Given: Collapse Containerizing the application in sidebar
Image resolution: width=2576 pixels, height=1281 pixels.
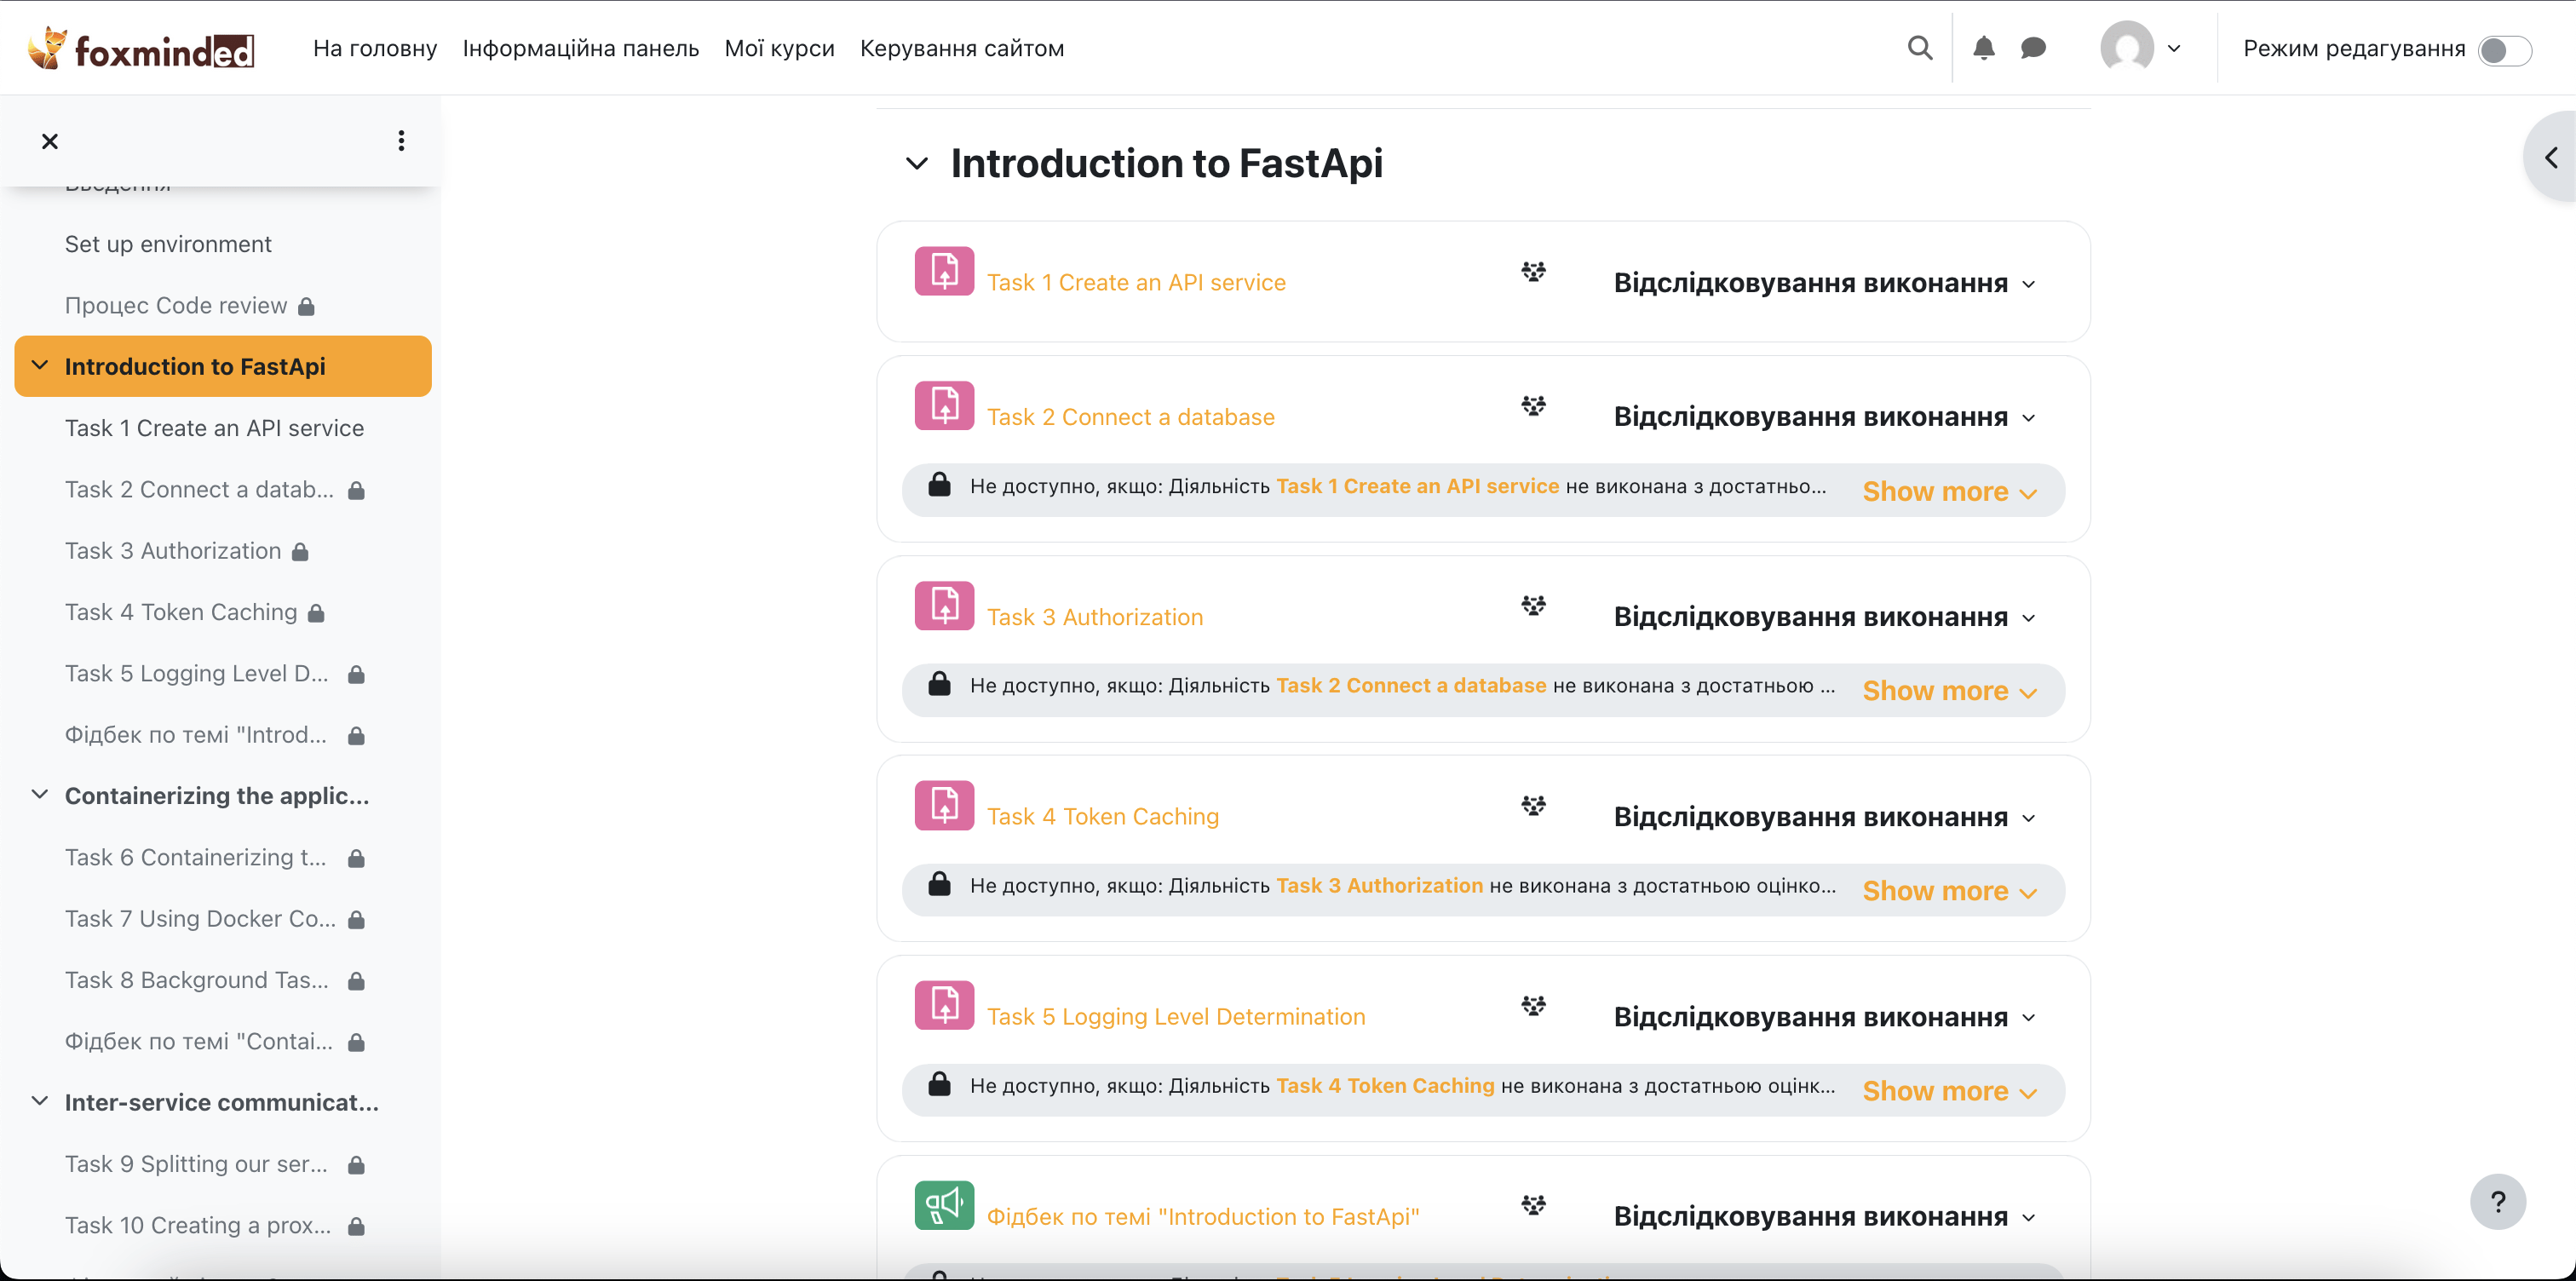Looking at the screenshot, I should coord(40,795).
